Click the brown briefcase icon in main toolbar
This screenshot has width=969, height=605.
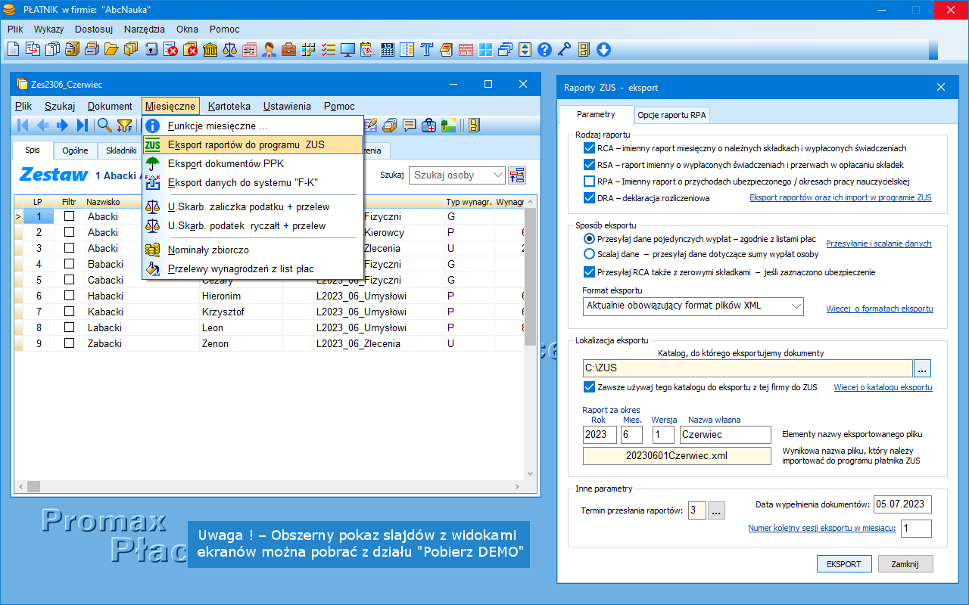[288, 50]
